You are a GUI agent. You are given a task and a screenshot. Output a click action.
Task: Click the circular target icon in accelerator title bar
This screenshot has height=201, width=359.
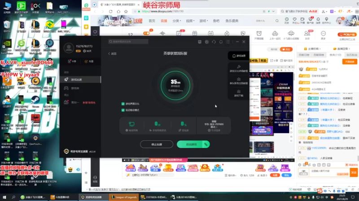point(207,42)
